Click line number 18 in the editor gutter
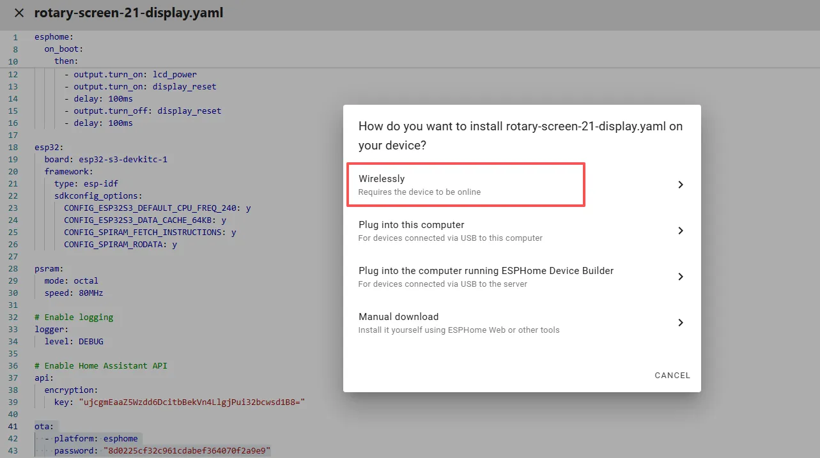The width and height of the screenshot is (820, 458). (x=14, y=147)
